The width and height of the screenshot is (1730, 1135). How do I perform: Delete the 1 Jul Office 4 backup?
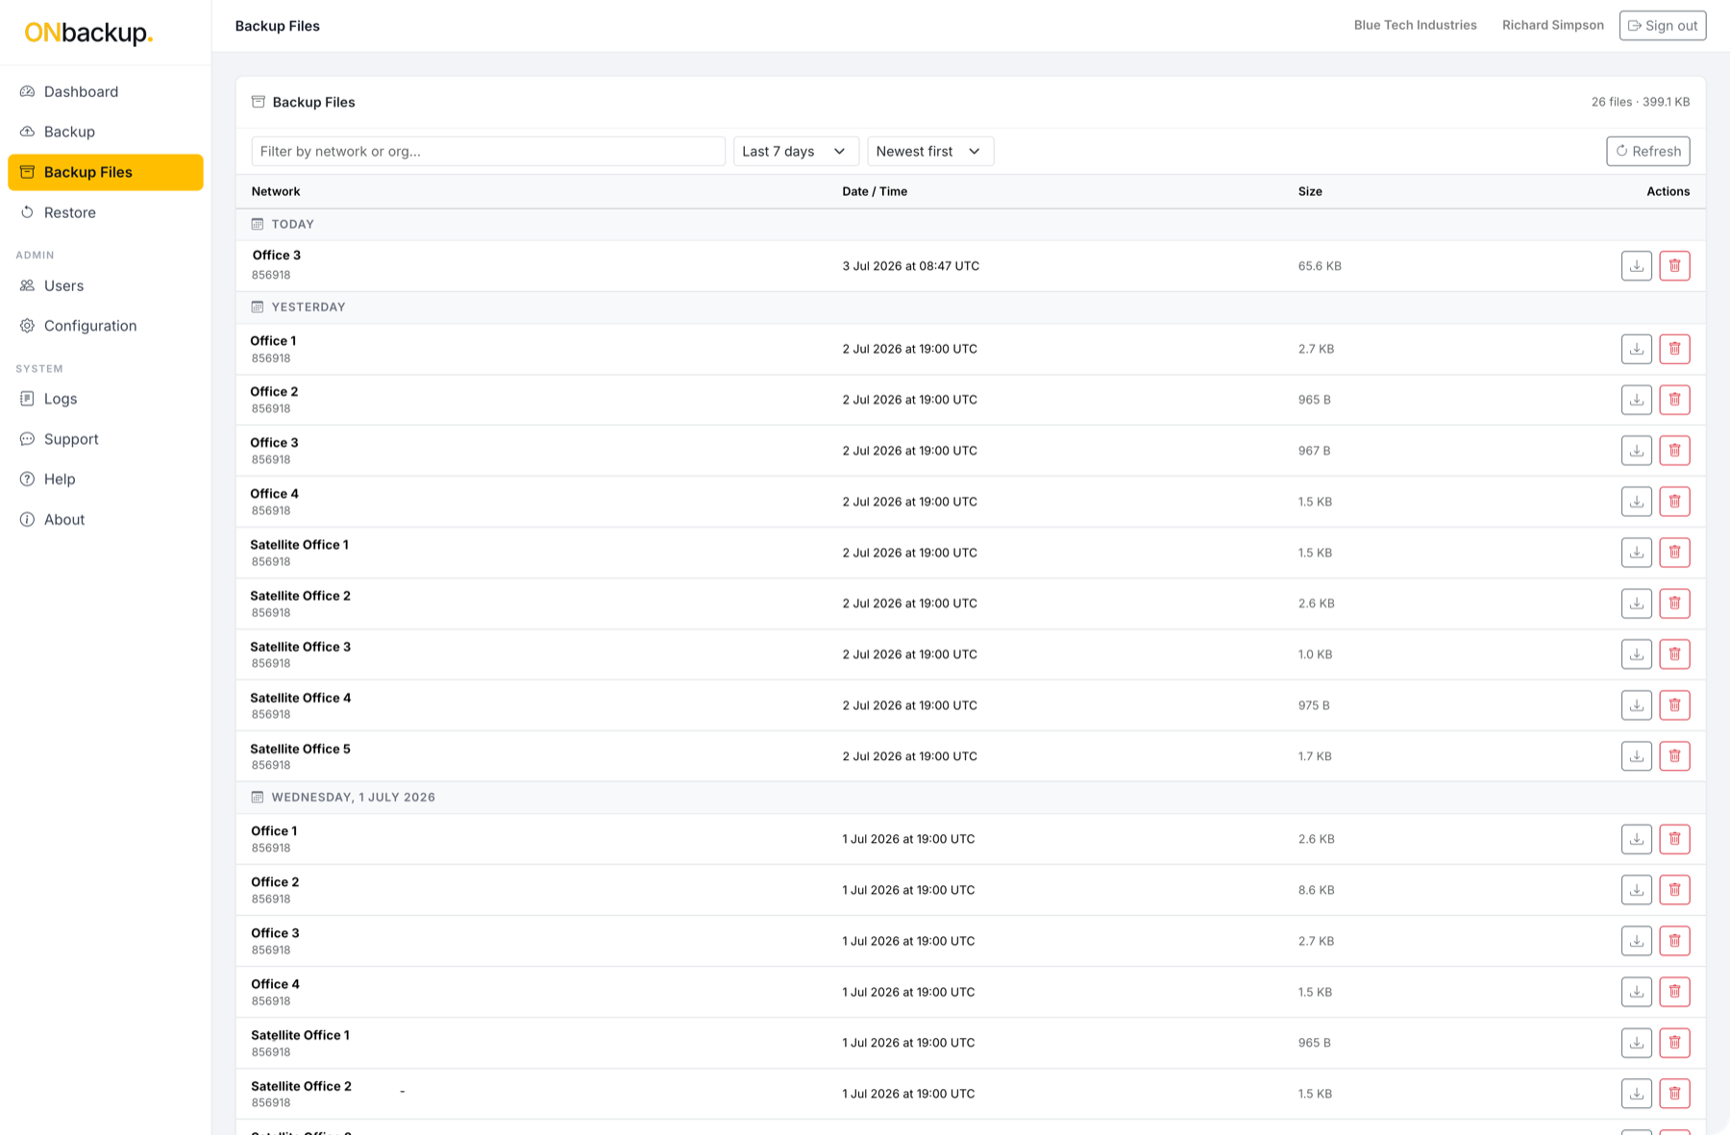(1674, 992)
